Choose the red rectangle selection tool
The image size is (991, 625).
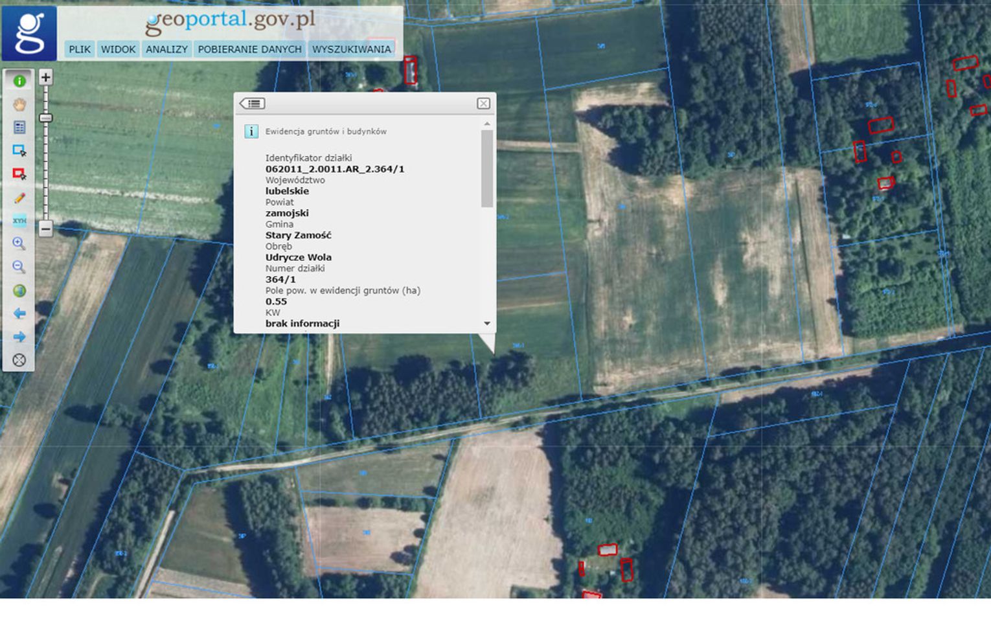tap(19, 174)
